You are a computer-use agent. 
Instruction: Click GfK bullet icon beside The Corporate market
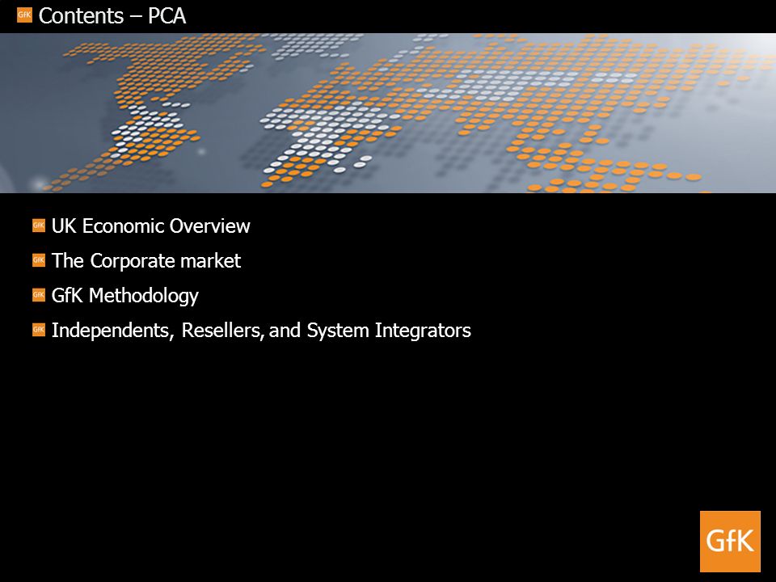(39, 259)
